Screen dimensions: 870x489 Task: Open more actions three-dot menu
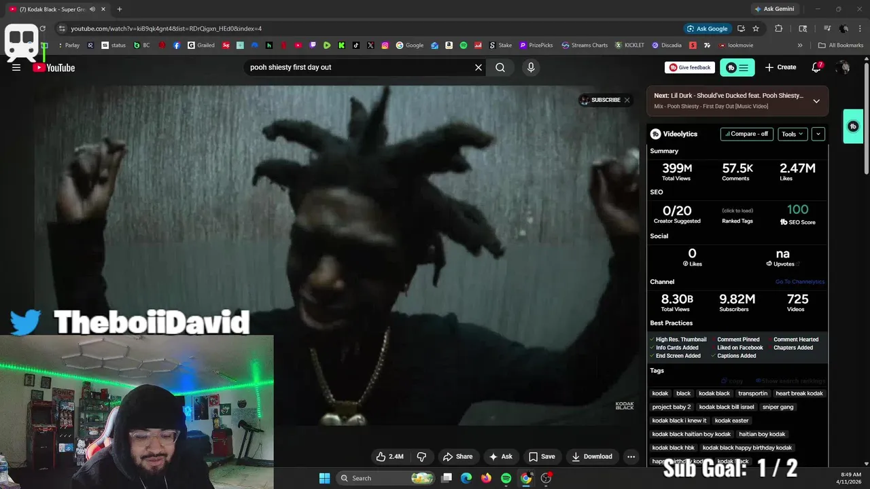click(x=631, y=456)
